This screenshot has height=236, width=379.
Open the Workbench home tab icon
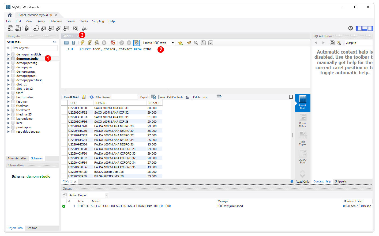click(10, 15)
